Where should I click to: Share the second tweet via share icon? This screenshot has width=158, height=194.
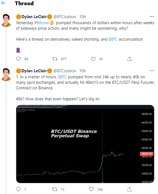130,189
